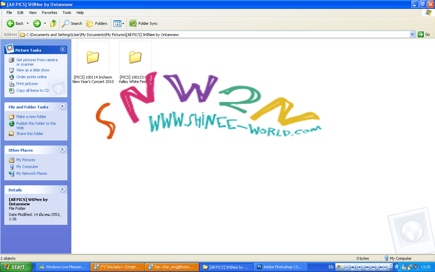Click Publish this folder to the Web
The image size is (435, 272).
(36, 125)
